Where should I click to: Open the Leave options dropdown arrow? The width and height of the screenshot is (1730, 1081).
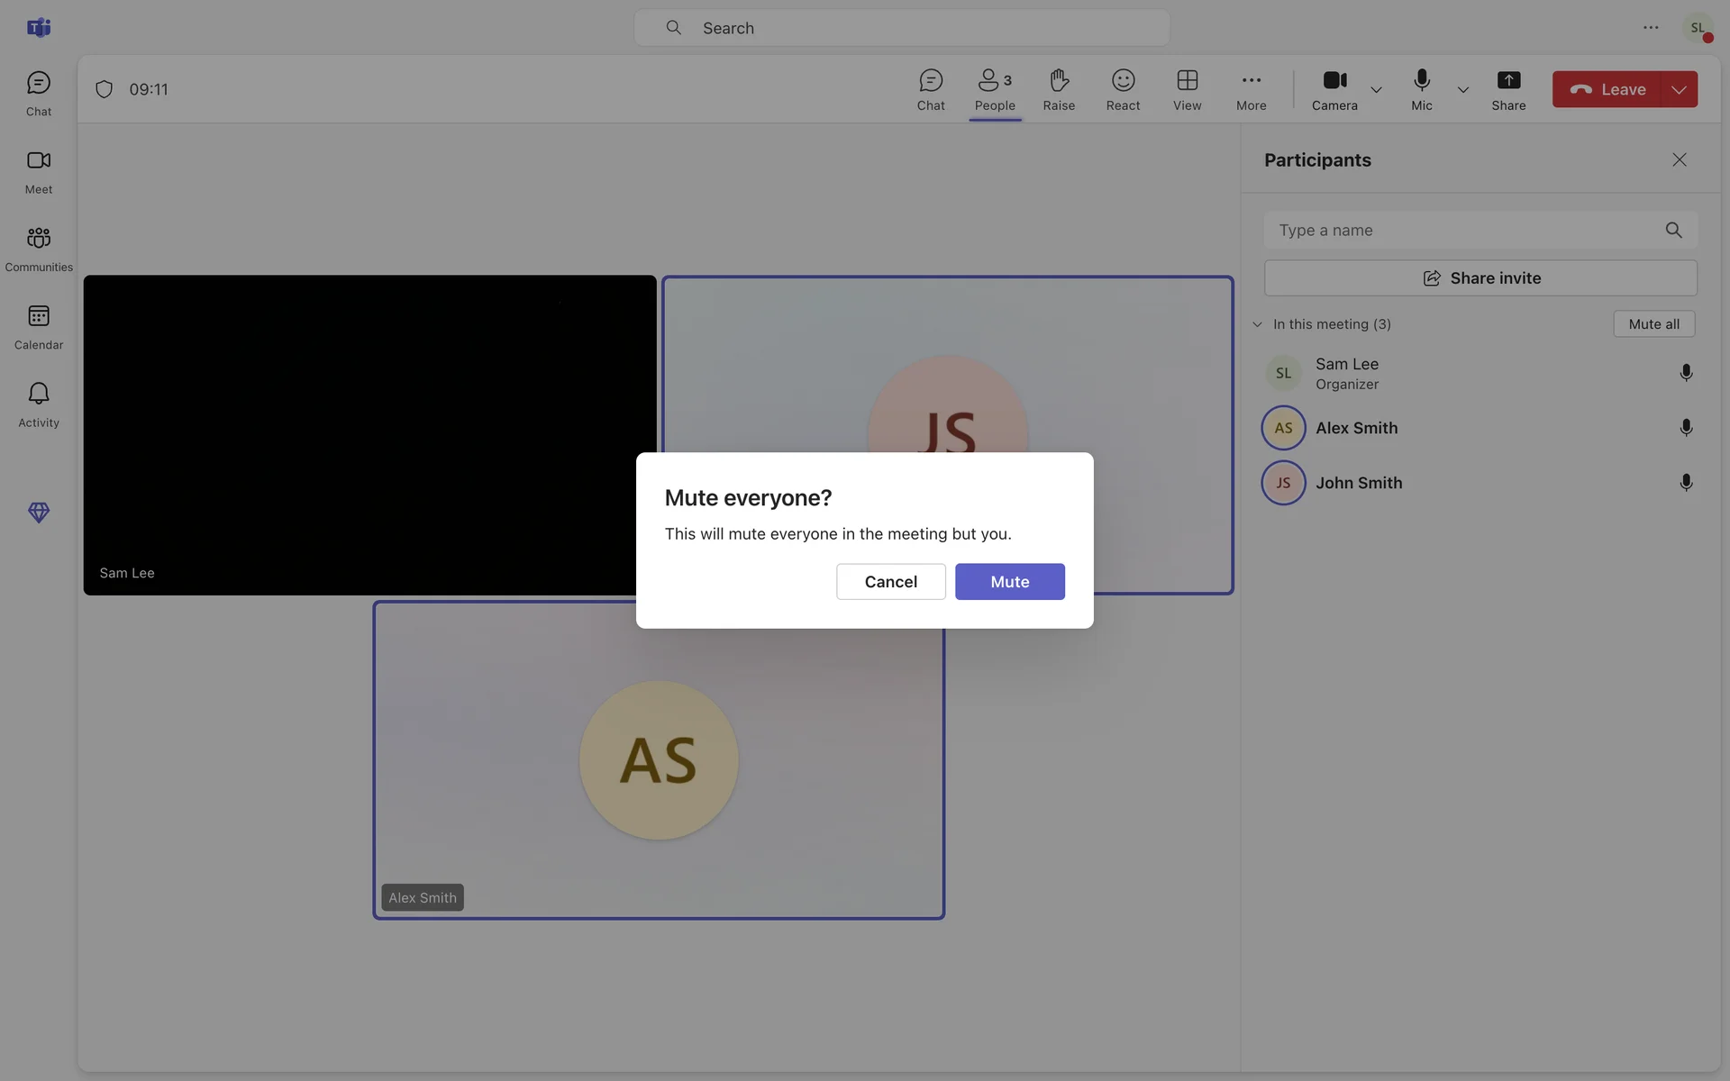[x=1679, y=90]
